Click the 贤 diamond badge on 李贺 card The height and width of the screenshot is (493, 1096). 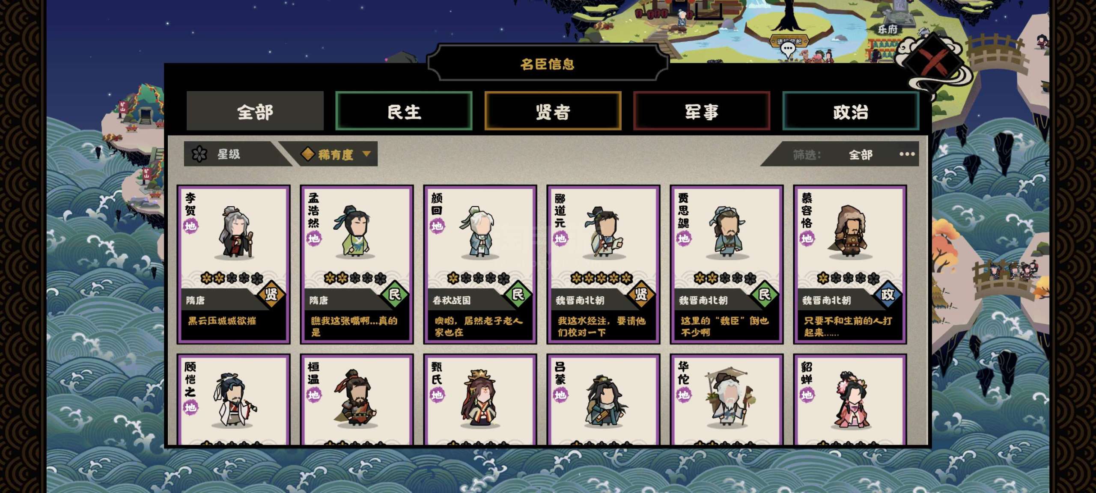pyautogui.click(x=271, y=294)
